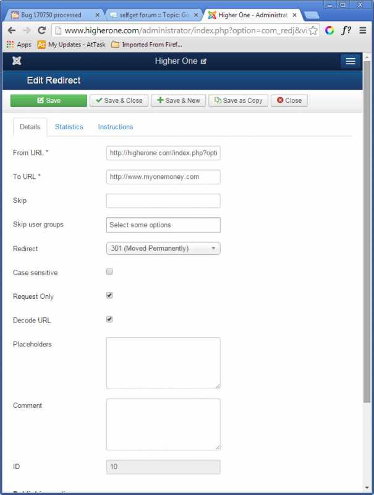Close the selfget forum tab

[196, 15]
